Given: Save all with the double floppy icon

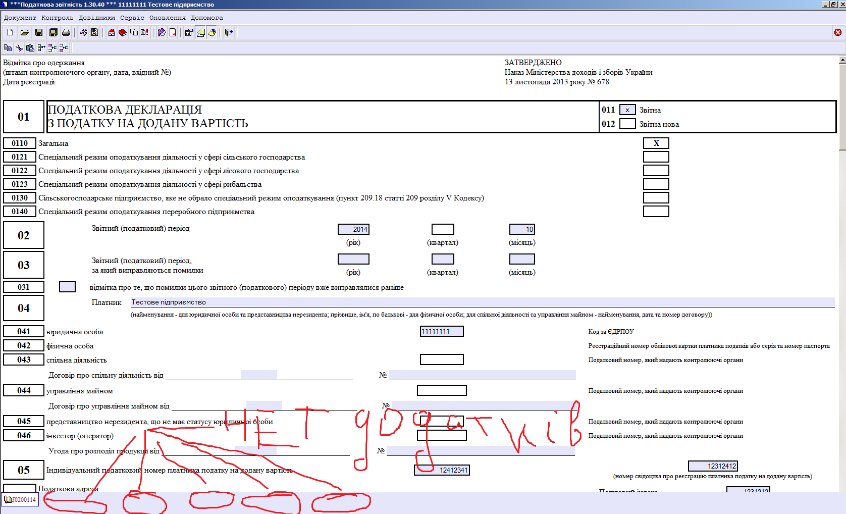Looking at the screenshot, I should (53, 32).
